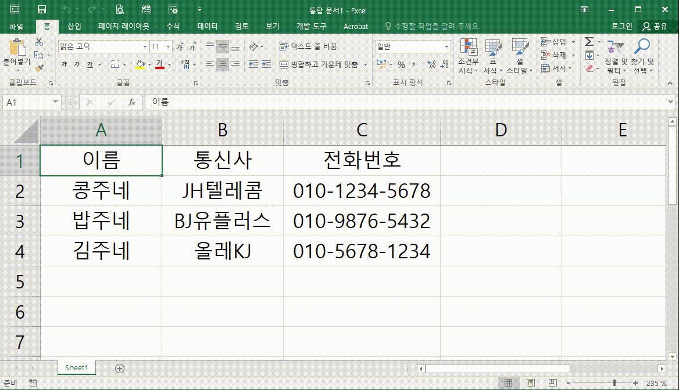Click the Tell Me search box
The height and width of the screenshot is (390, 679).
[x=433, y=26]
